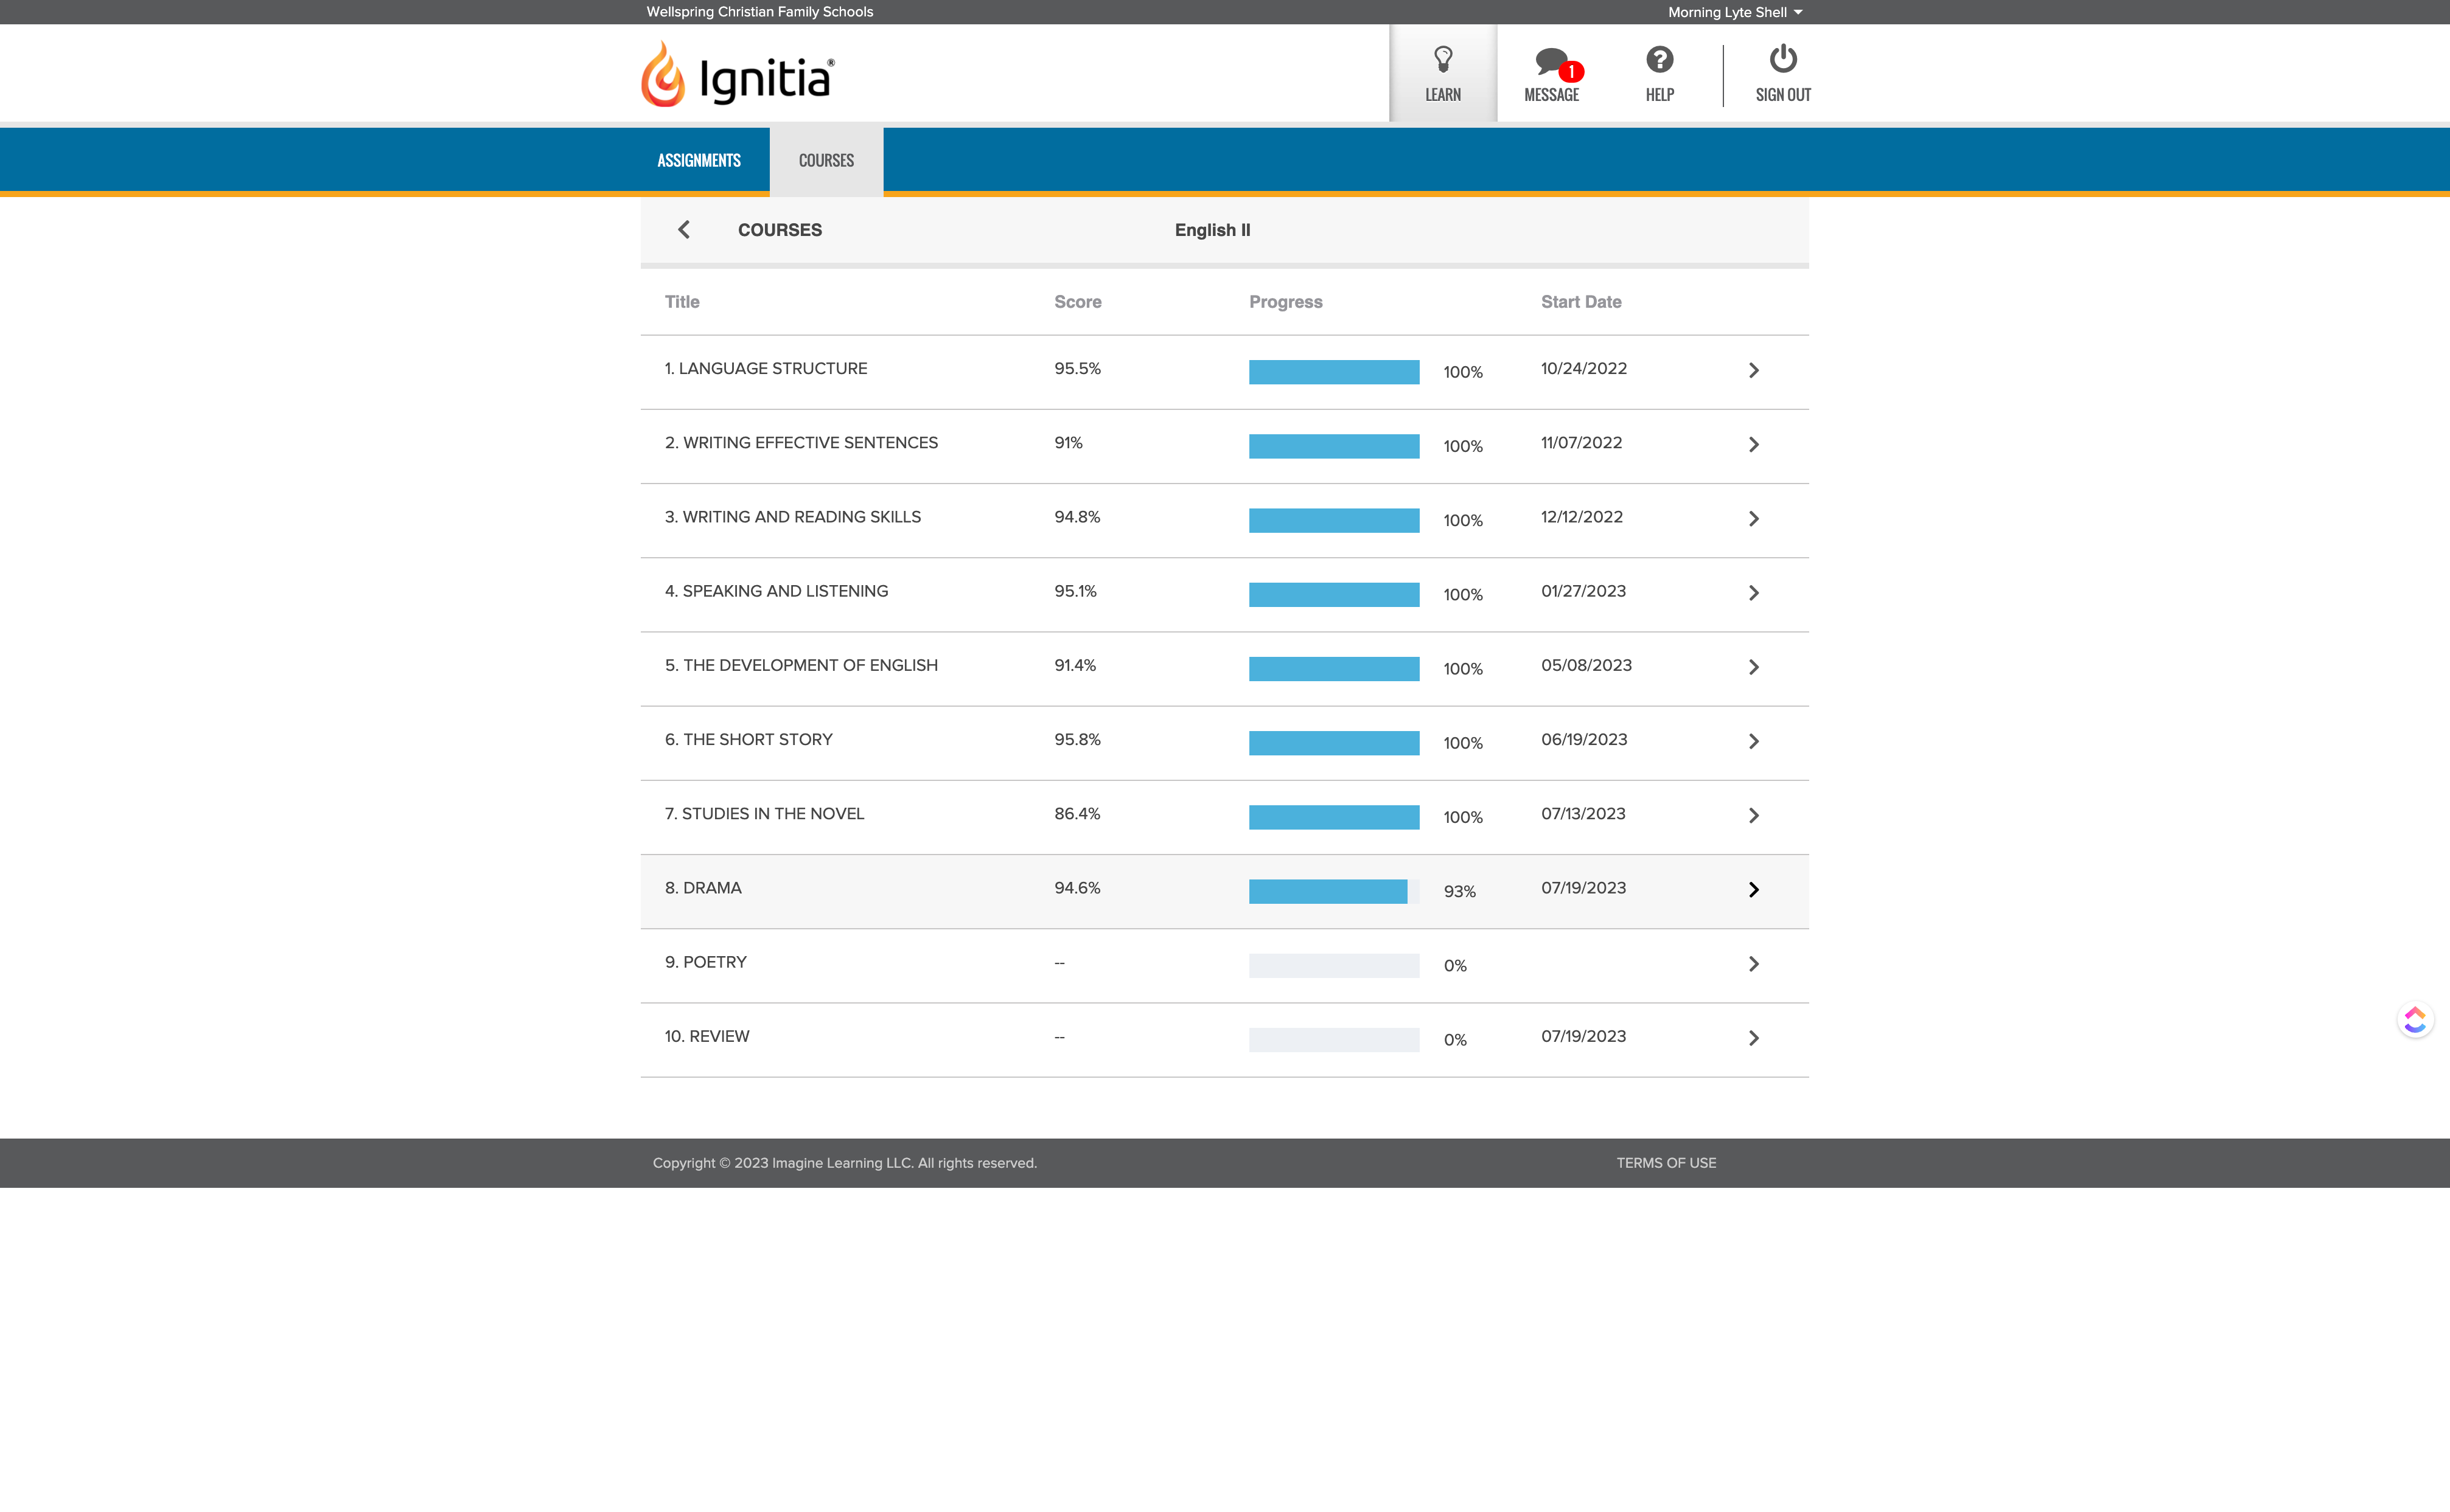Open Writing Effective Sentences unit chevron
The width and height of the screenshot is (2450, 1512).
click(1754, 445)
